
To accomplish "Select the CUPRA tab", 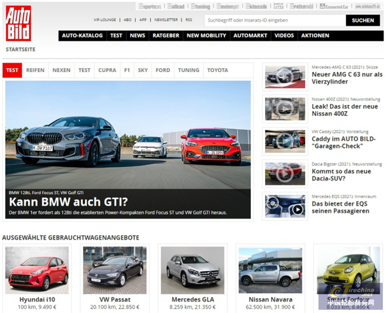I will 107,70.
